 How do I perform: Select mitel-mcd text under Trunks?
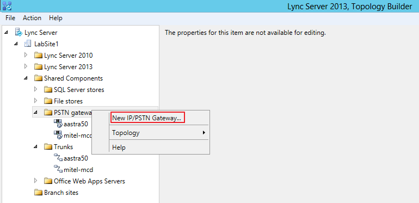click(78, 170)
